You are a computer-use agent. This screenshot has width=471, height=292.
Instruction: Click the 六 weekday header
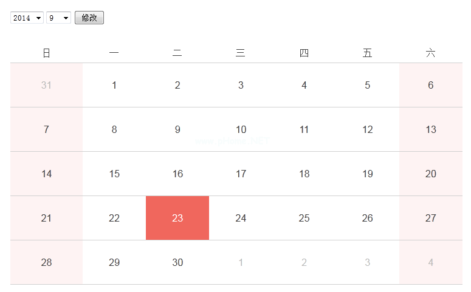click(430, 53)
